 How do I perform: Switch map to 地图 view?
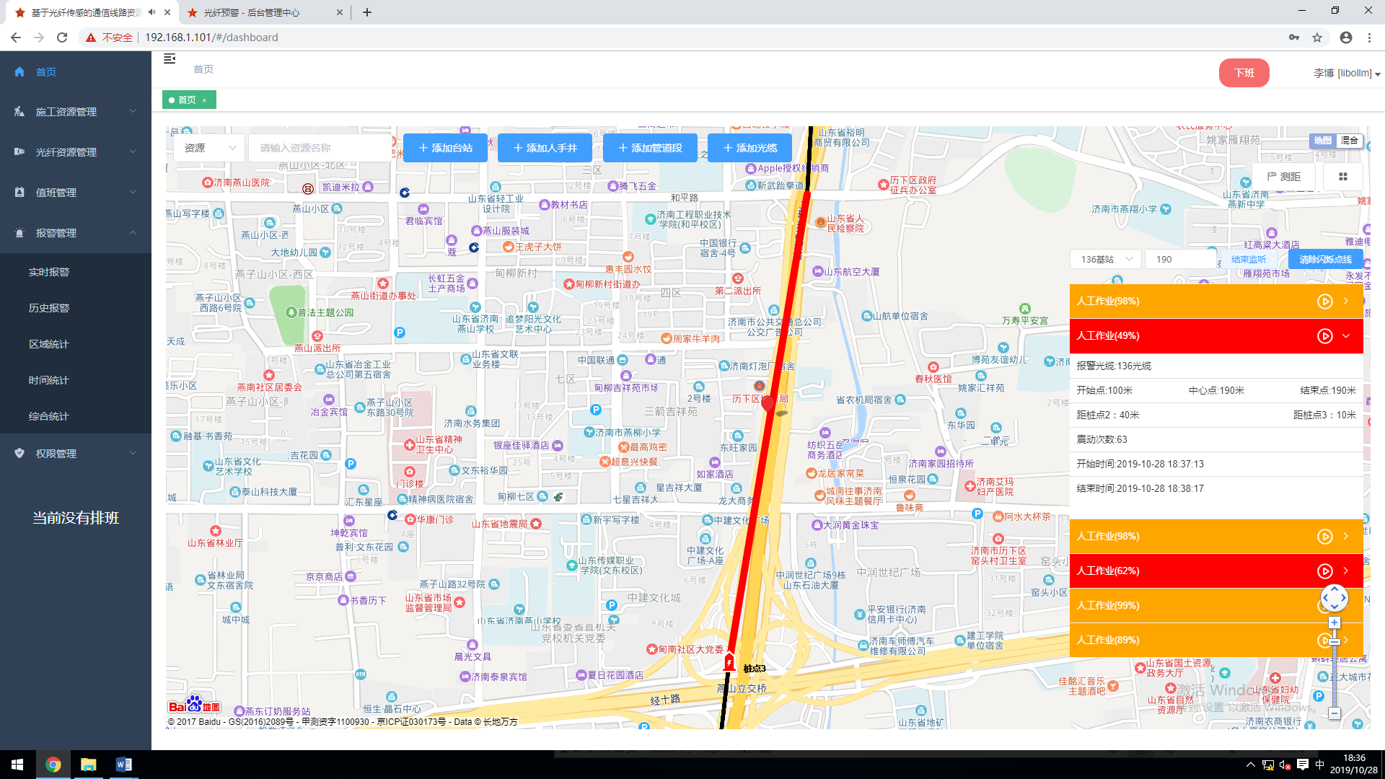coord(1322,141)
